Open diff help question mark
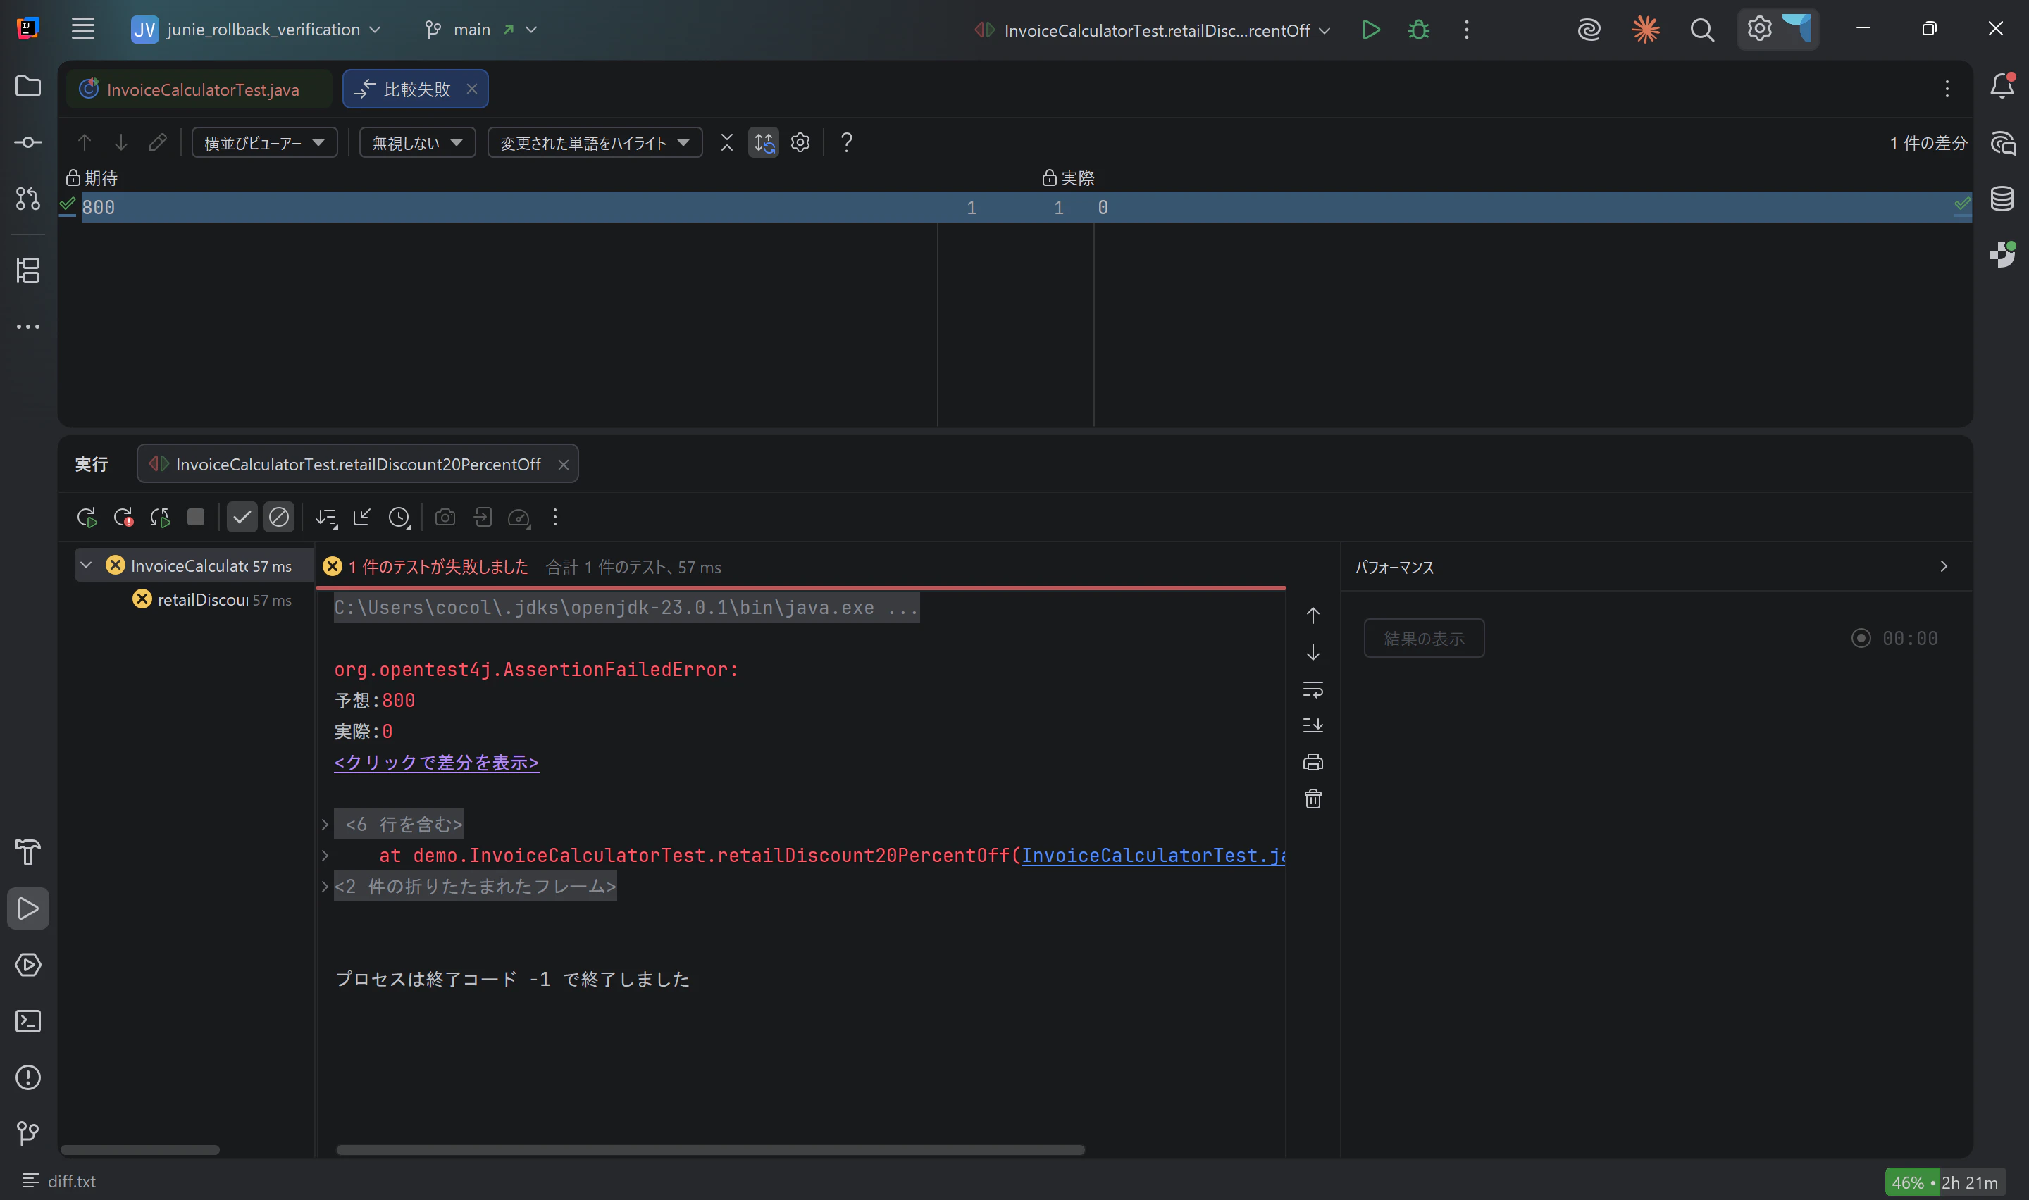Screen dimensions: 2029x1200 click(x=846, y=142)
